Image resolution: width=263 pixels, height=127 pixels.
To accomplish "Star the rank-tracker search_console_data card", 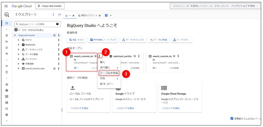I will [174, 56].
